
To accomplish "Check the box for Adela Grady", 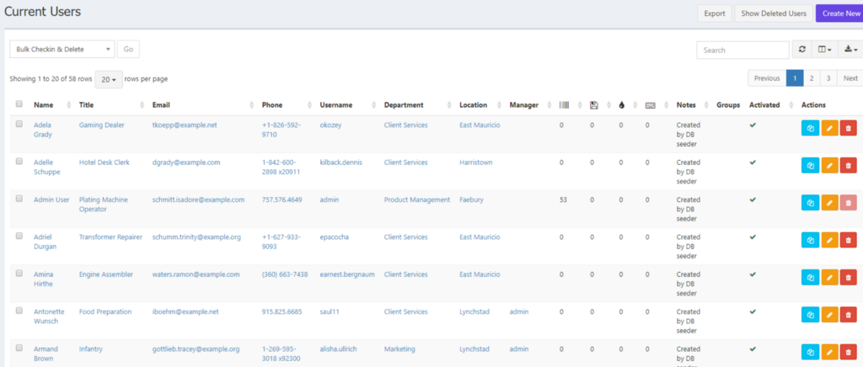I will click(x=19, y=125).
